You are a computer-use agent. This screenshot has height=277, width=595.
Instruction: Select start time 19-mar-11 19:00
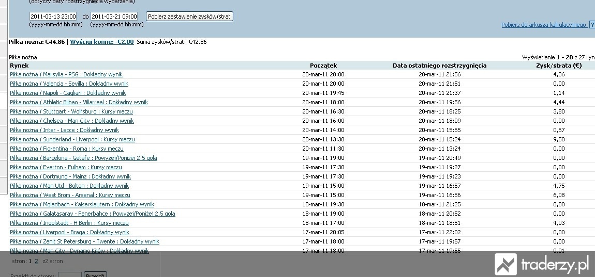tap(323, 158)
